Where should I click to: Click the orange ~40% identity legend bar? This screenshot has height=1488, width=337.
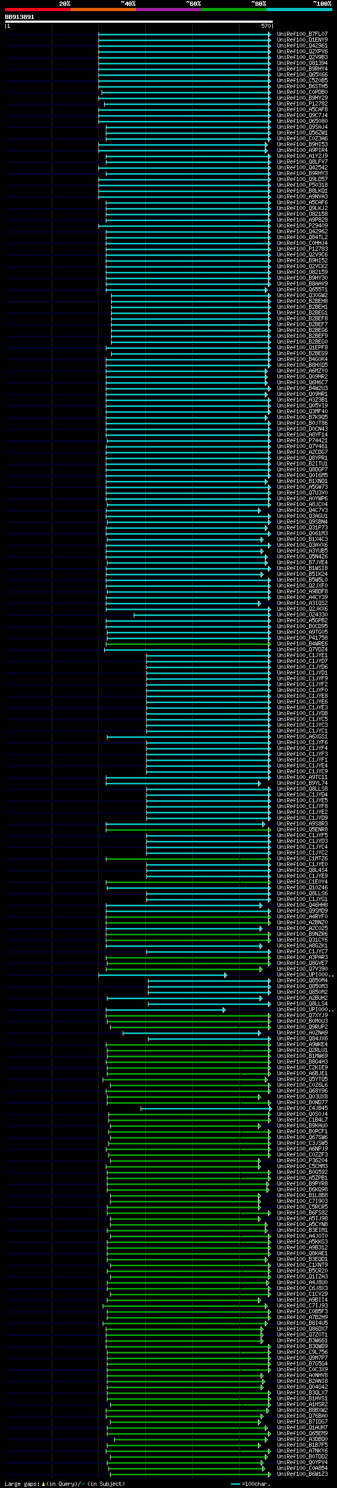[x=103, y=10]
